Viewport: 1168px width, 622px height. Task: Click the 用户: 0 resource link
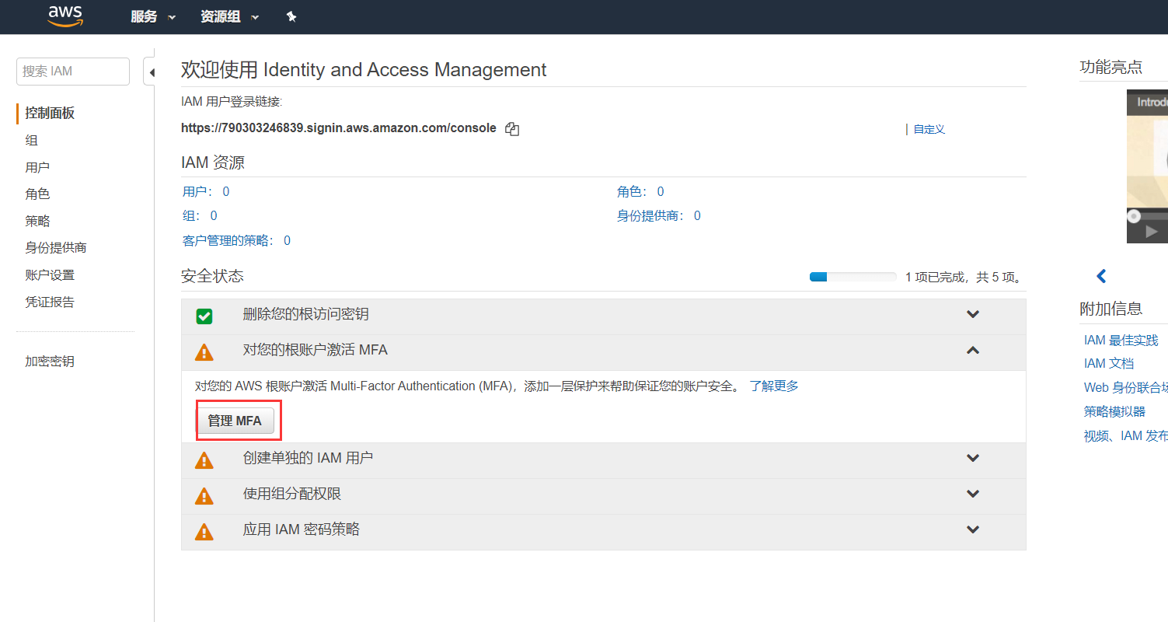point(206,191)
